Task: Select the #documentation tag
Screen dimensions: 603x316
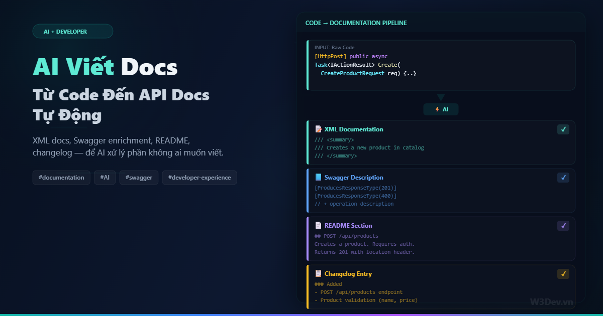Action: tap(61, 177)
